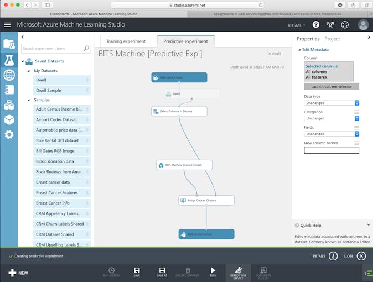The width and height of the screenshot is (373, 282).
Task: Click Launch column selector button
Action: tap(331, 87)
